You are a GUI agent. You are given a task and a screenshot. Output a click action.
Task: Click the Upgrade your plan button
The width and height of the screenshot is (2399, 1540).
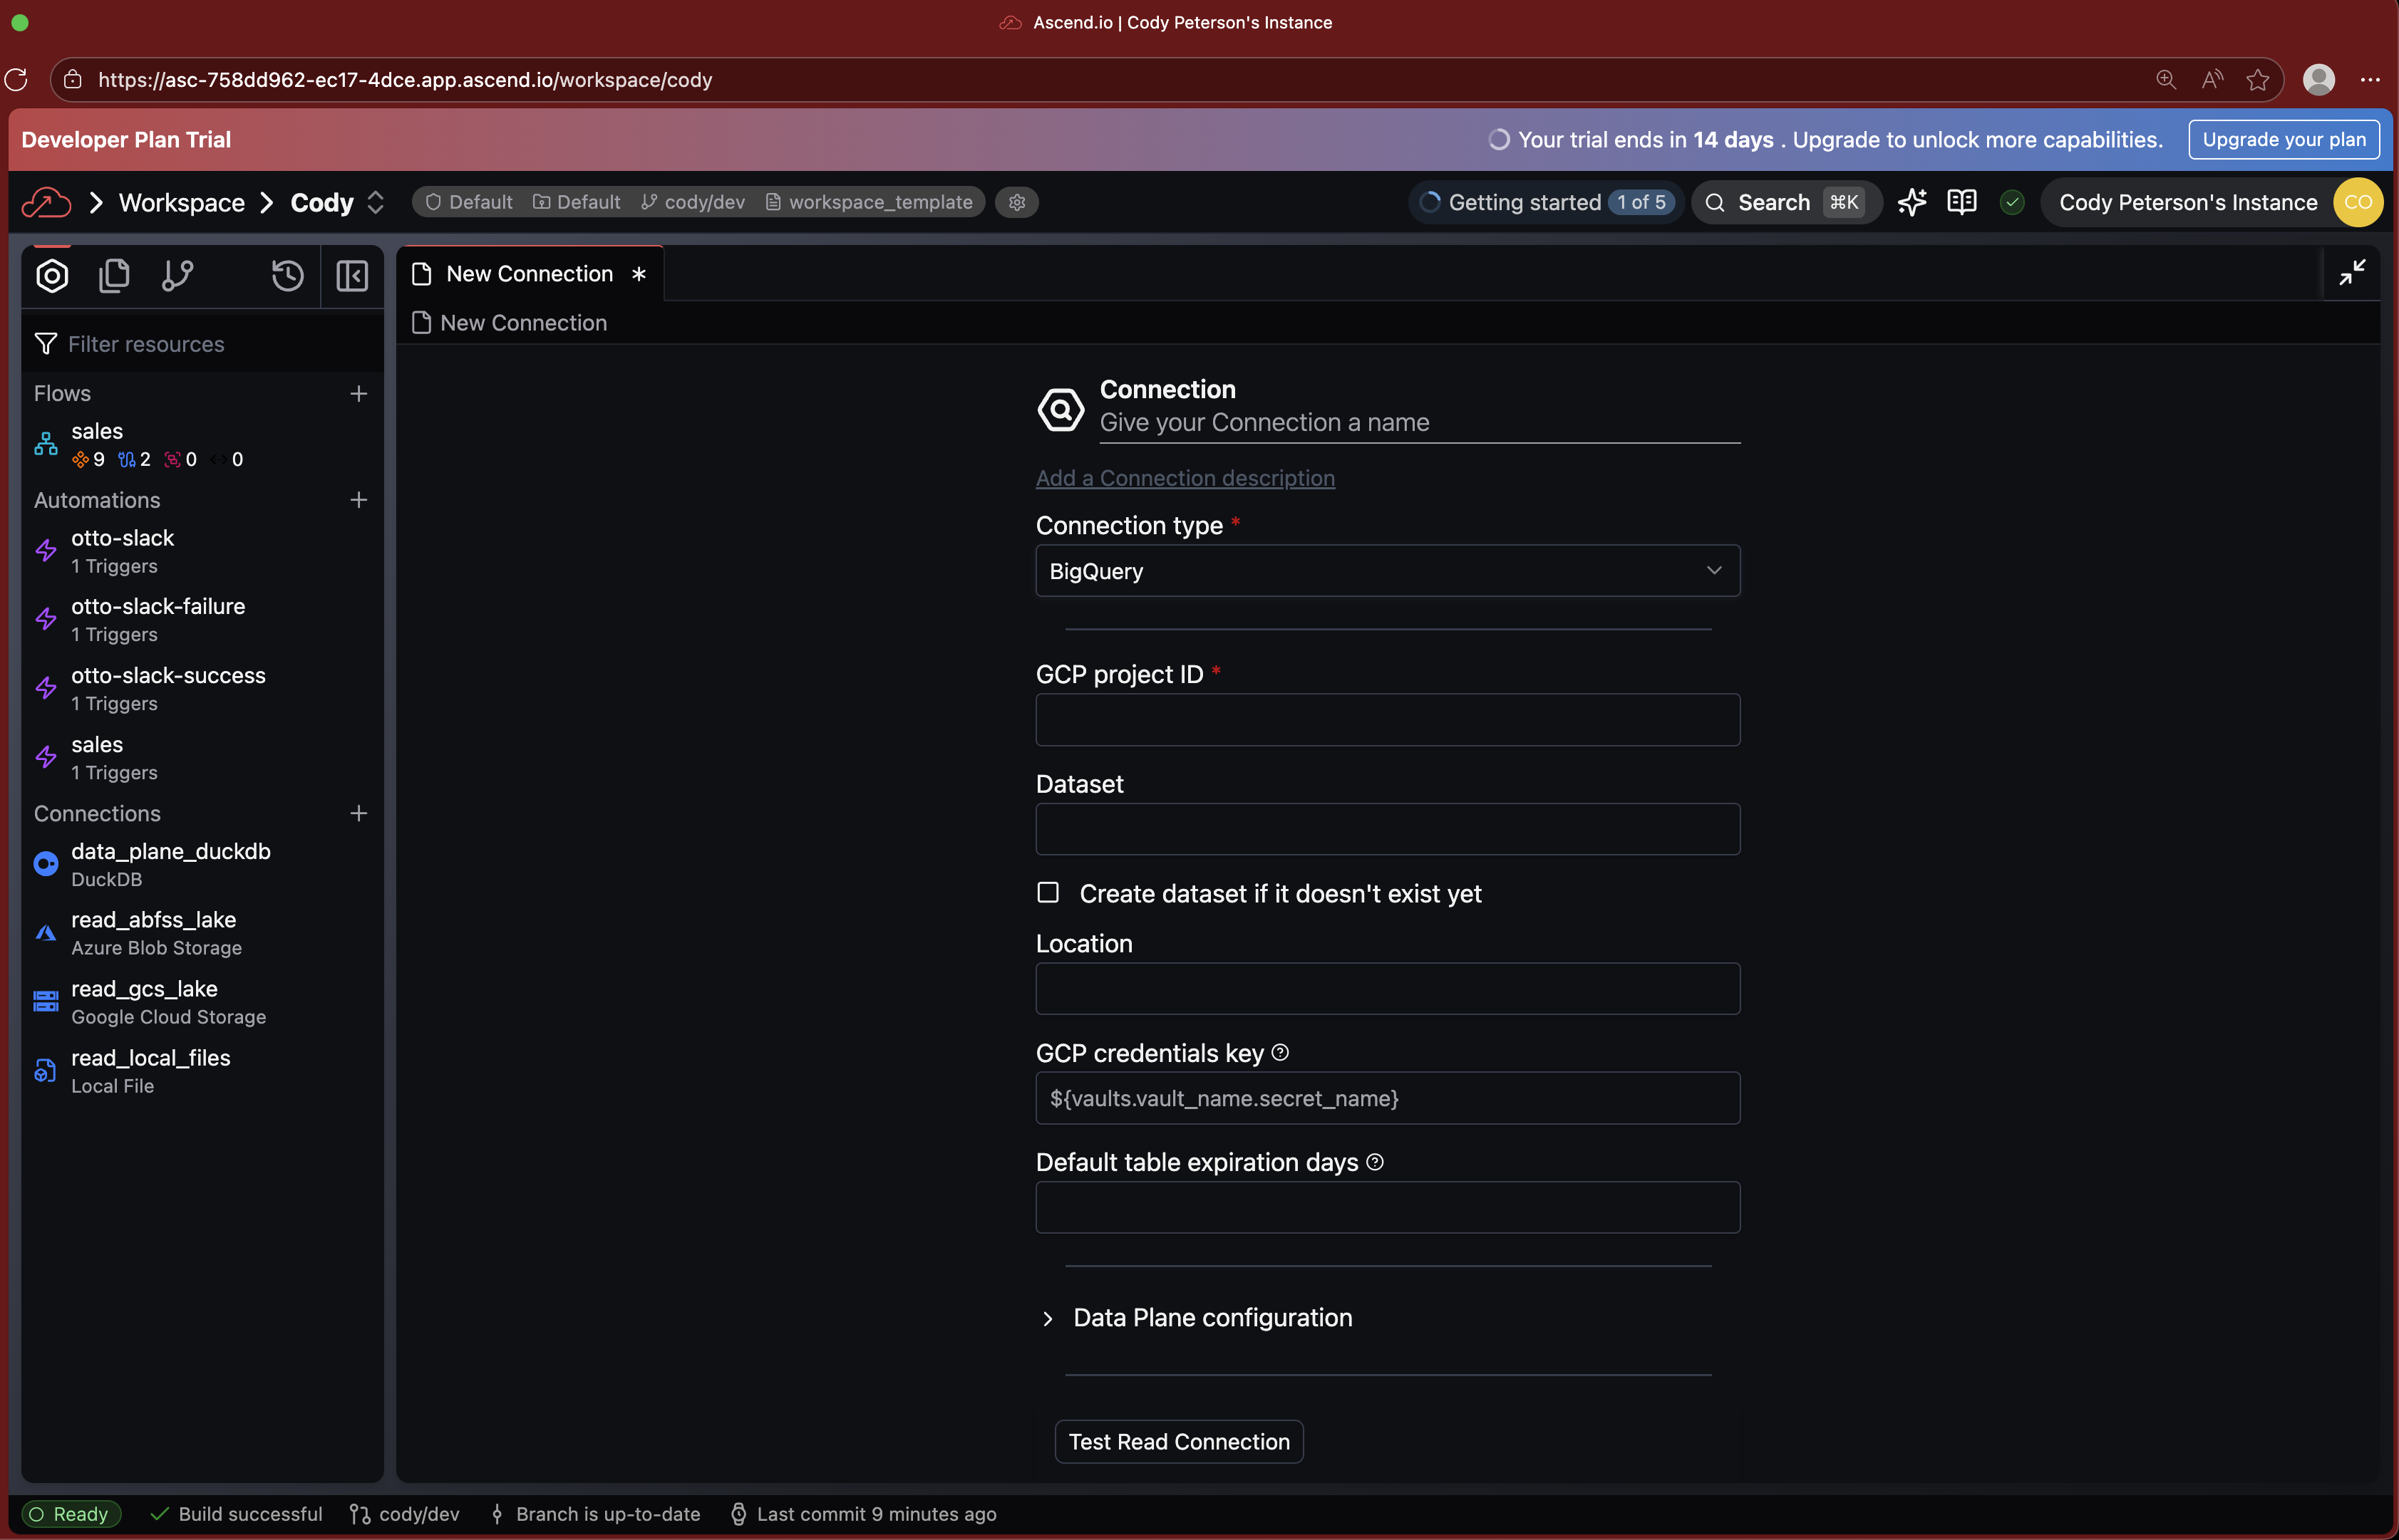(2284, 139)
